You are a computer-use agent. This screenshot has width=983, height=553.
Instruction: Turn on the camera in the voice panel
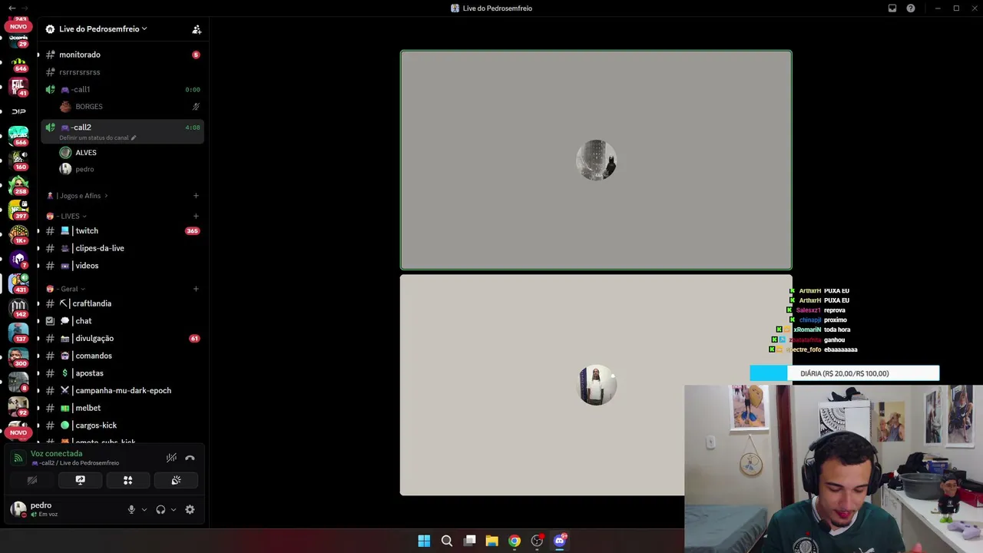coord(32,480)
